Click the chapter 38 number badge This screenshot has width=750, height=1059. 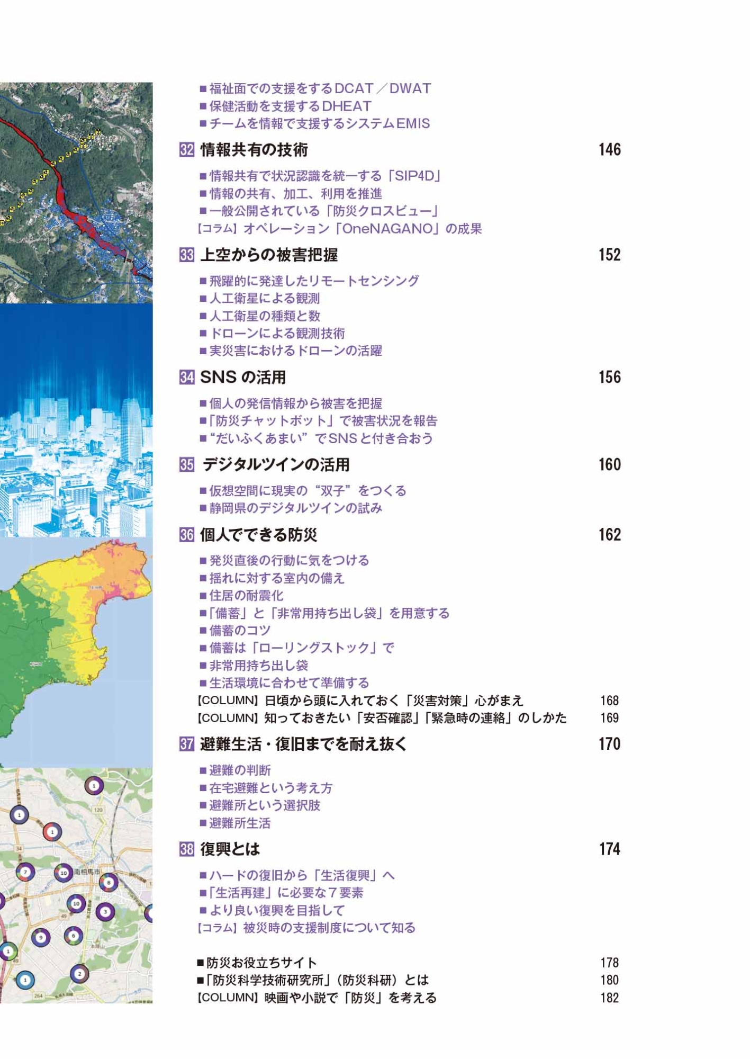(186, 849)
